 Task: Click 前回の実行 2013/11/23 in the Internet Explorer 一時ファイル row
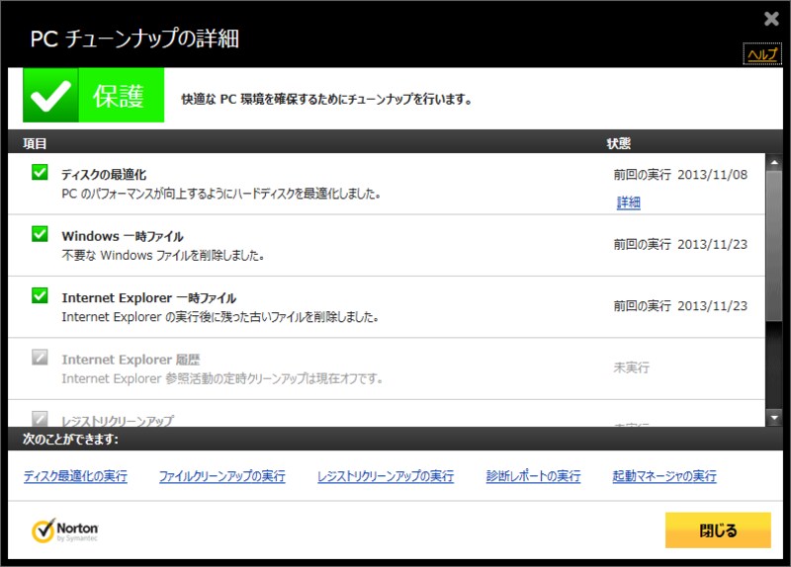[x=680, y=306]
